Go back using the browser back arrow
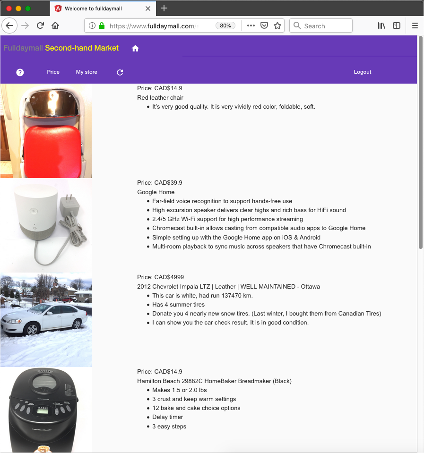The image size is (424, 453). (9, 26)
